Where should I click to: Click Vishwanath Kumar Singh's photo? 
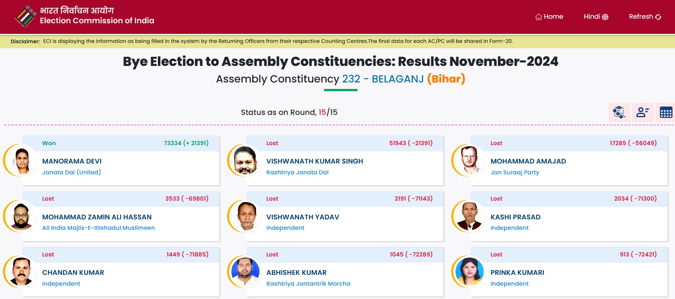[246, 161]
